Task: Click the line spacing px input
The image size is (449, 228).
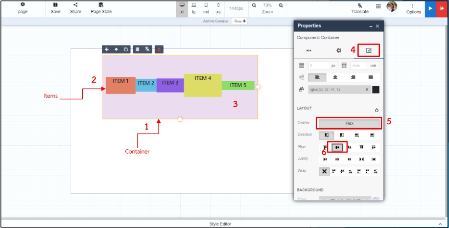Action: [319, 66]
